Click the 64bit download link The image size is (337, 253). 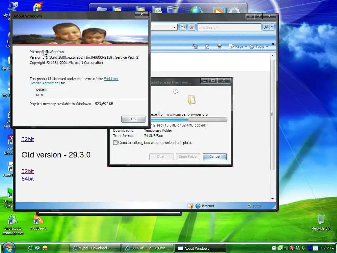coord(28,179)
